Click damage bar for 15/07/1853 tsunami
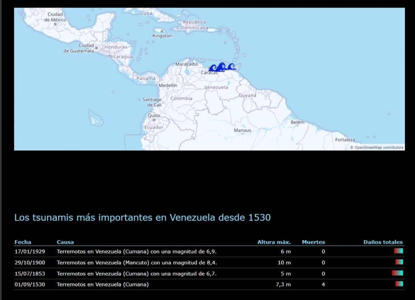Image resolution: width=415 pixels, height=300 pixels. [397, 273]
